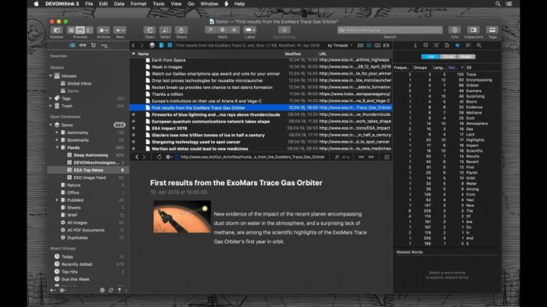Expand the Tags sidebar item

tap(51, 98)
